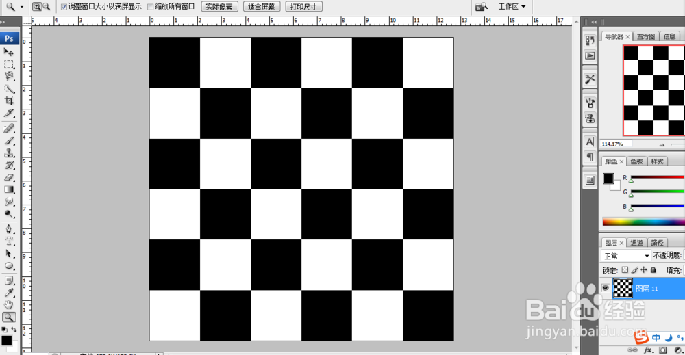Click the 实际像素 button
The width and height of the screenshot is (685, 355).
click(219, 7)
